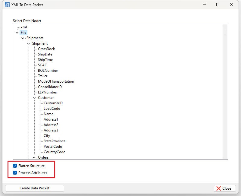This screenshot has width=241, height=196.
Task: Select the StateProvince node
Action: [55, 141]
